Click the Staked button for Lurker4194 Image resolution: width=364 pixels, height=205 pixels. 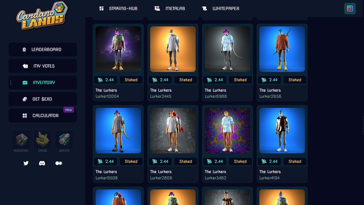click(x=295, y=162)
